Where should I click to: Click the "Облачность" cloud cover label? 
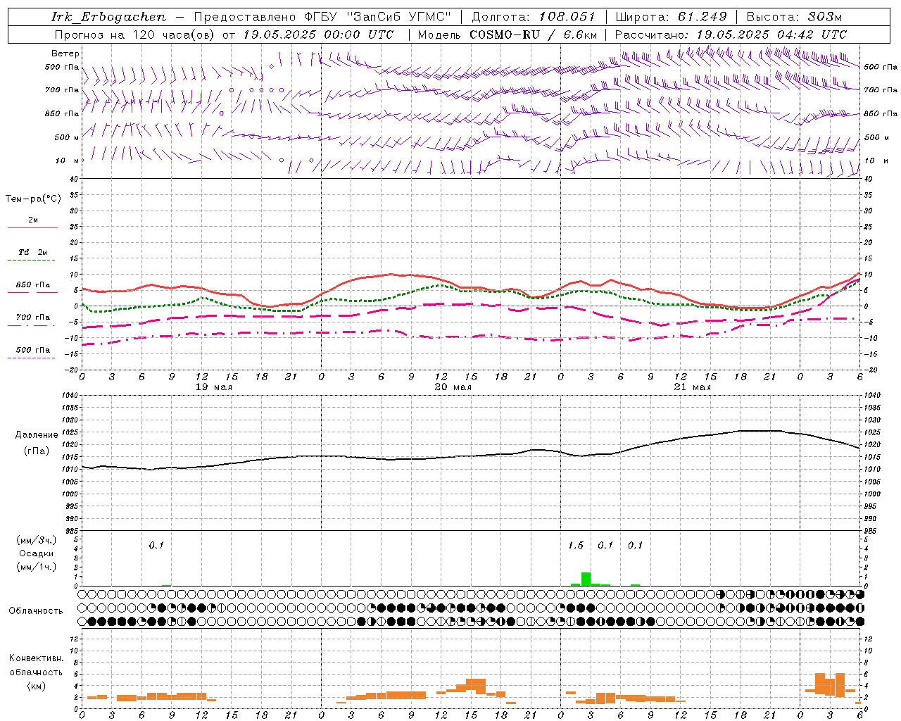(x=36, y=611)
